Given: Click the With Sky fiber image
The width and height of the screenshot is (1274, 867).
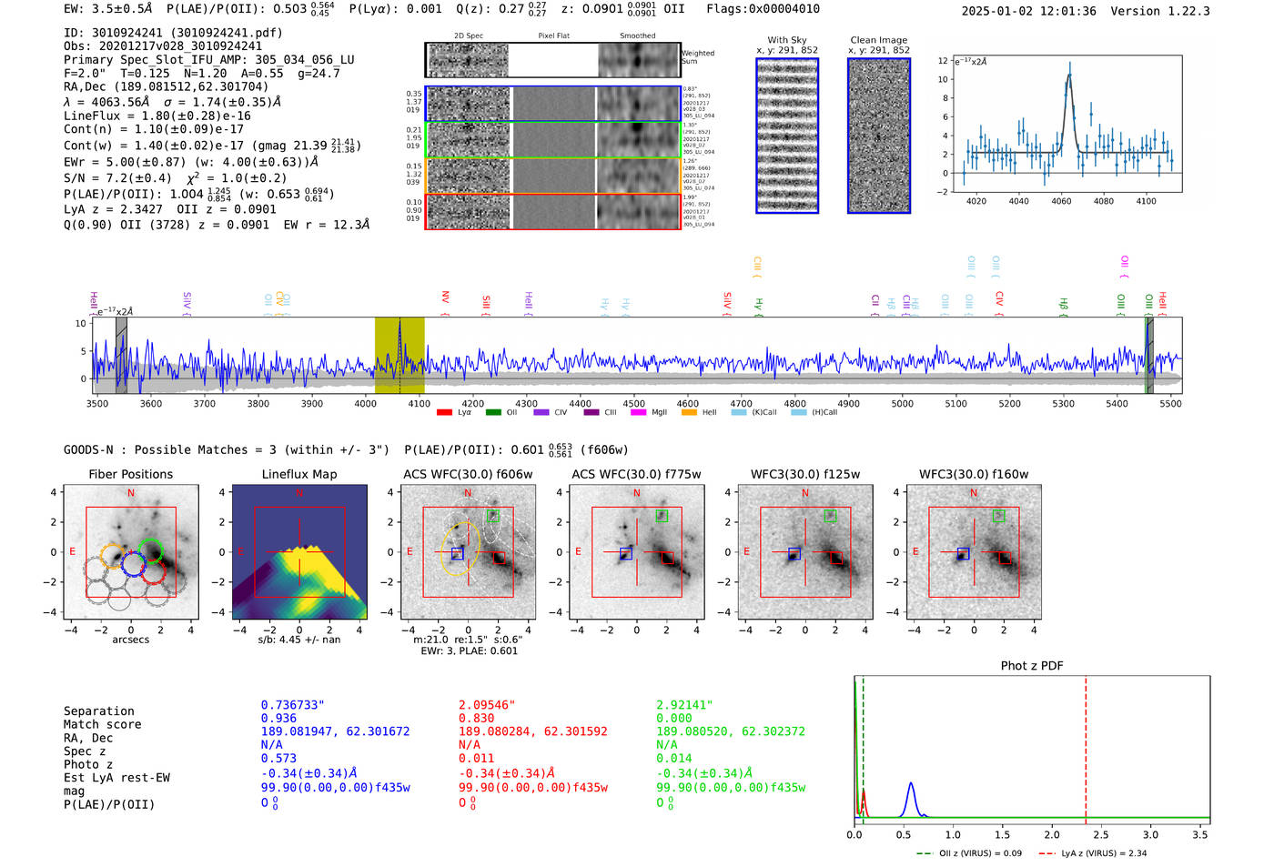Looking at the screenshot, I should click(x=787, y=136).
